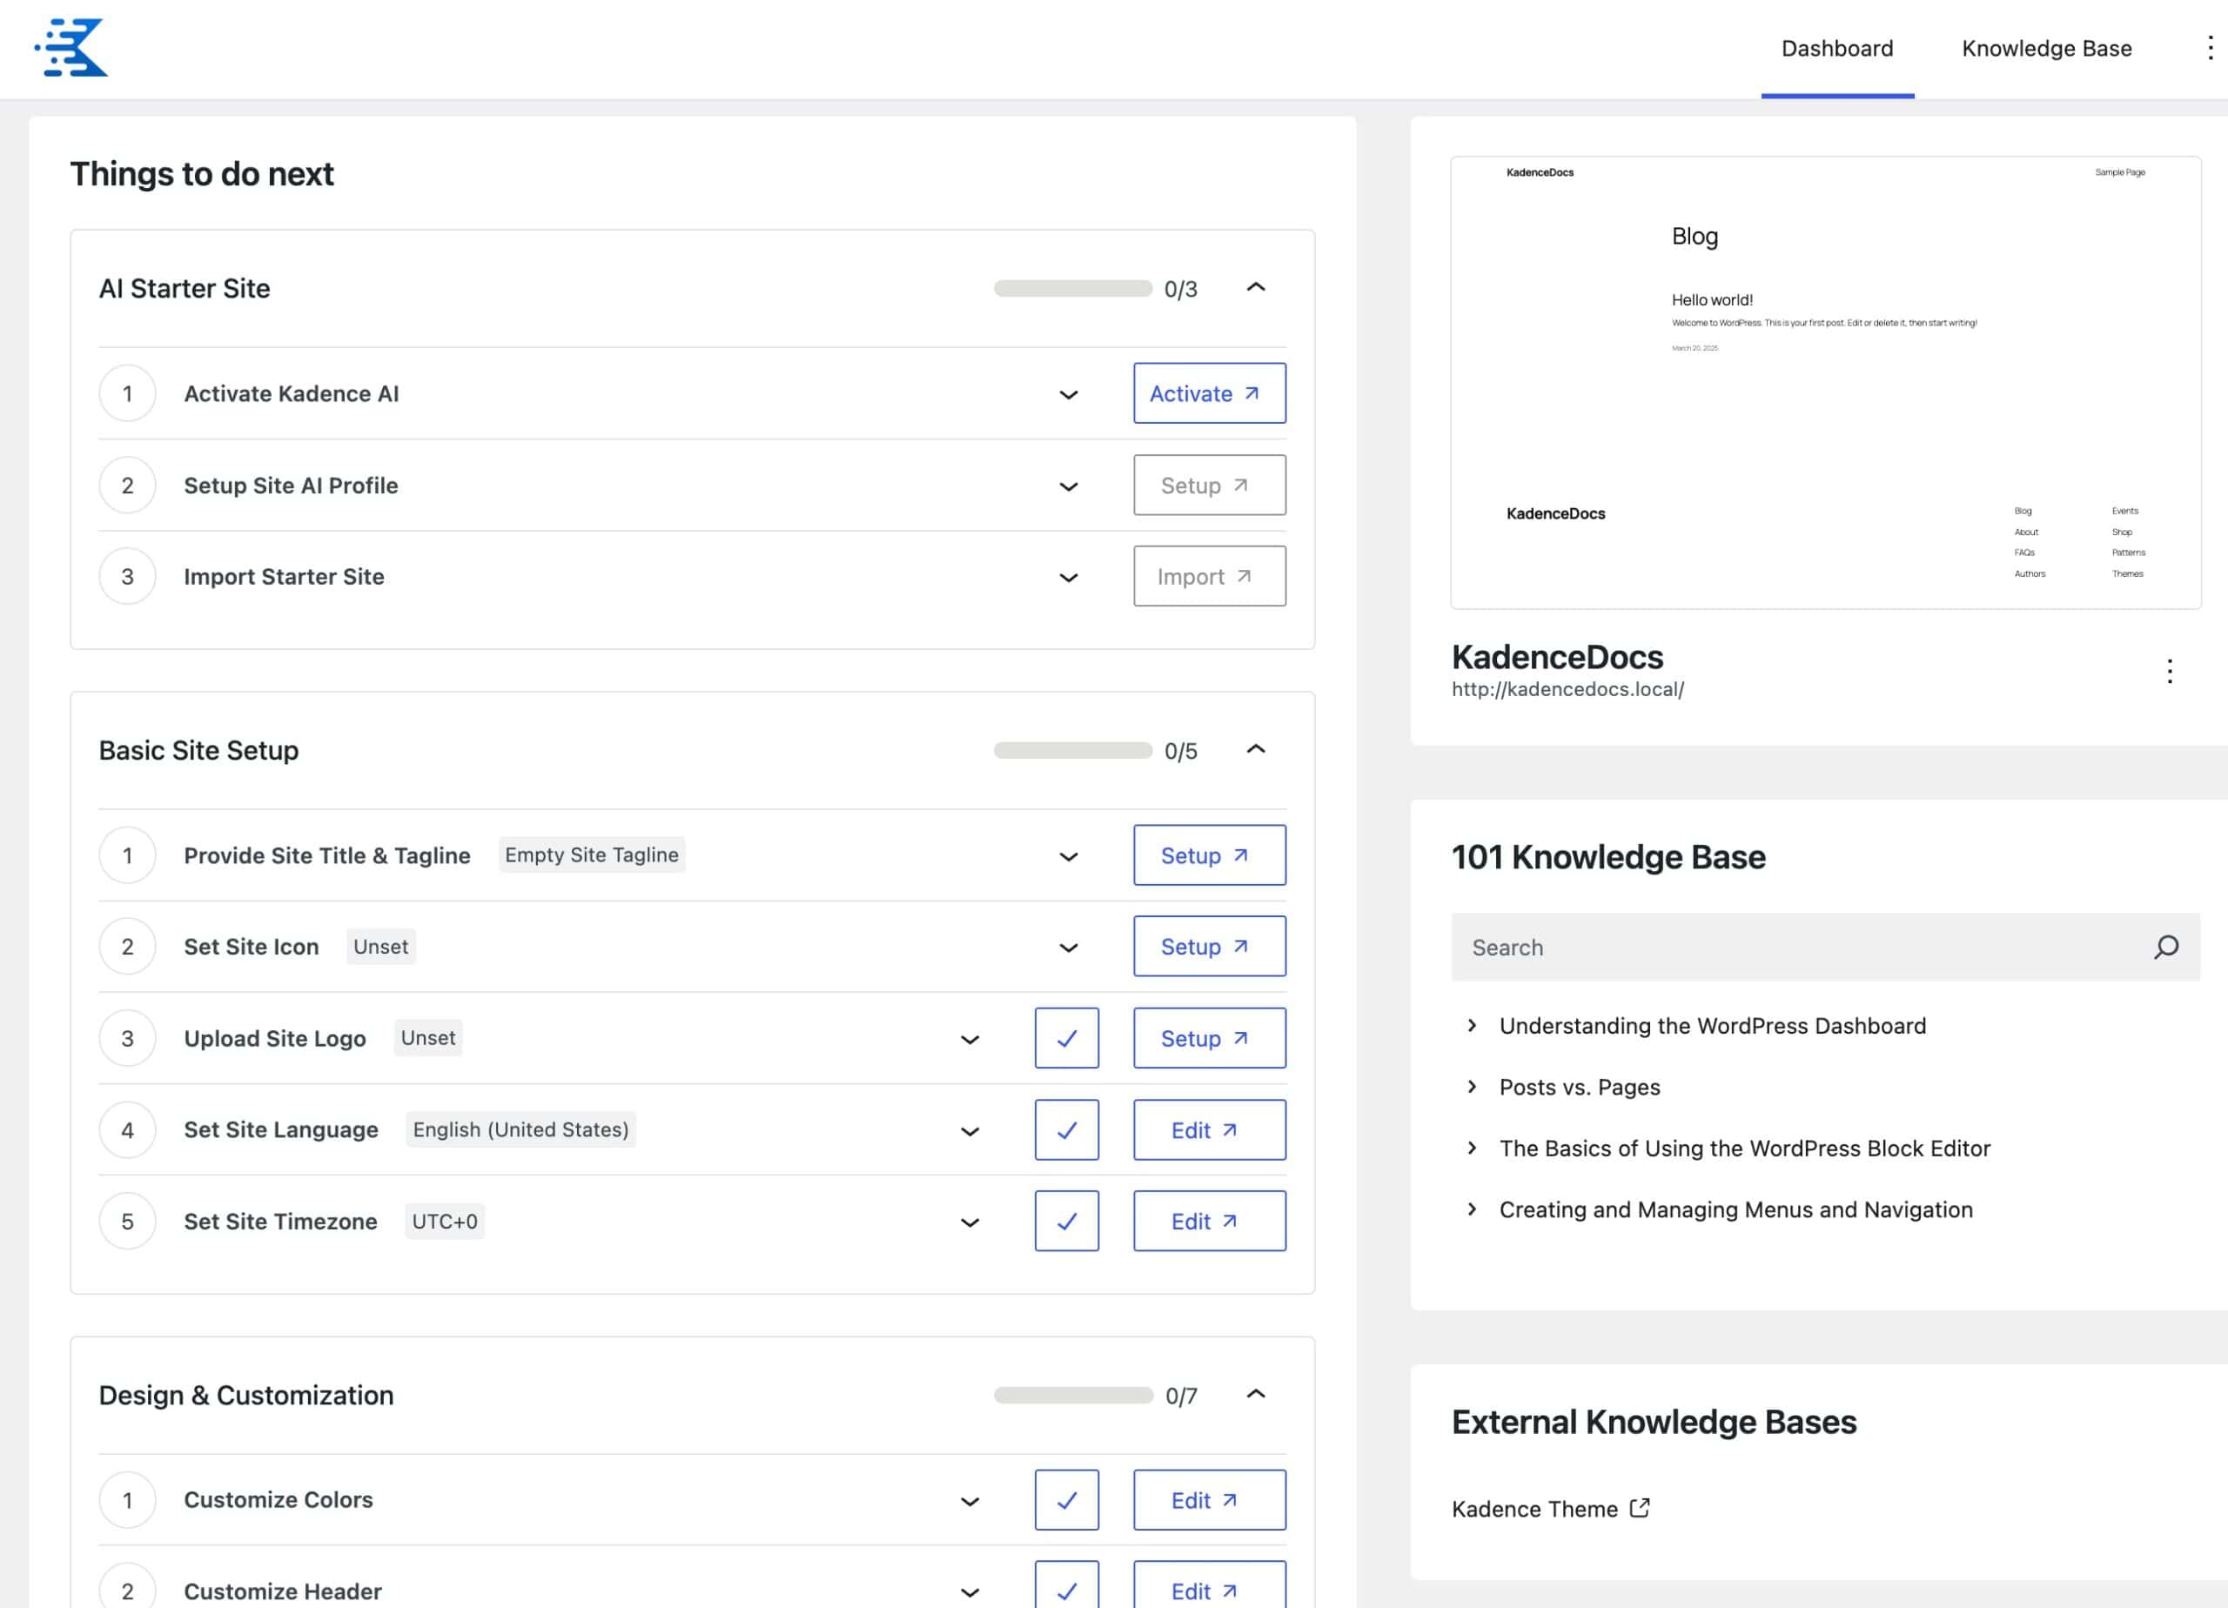Expand Set Site Icon details
Screen dimensions: 2228x1608
pyautogui.click(x=1069, y=948)
